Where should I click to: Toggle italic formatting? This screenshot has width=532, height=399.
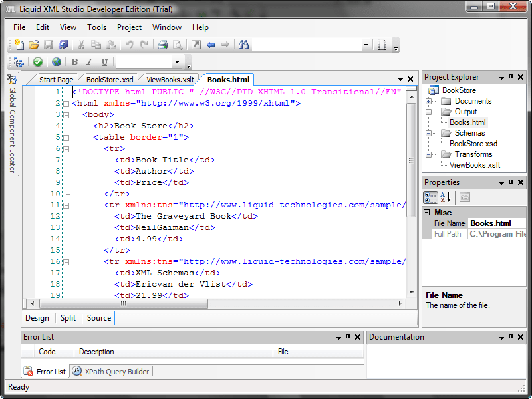(x=90, y=62)
